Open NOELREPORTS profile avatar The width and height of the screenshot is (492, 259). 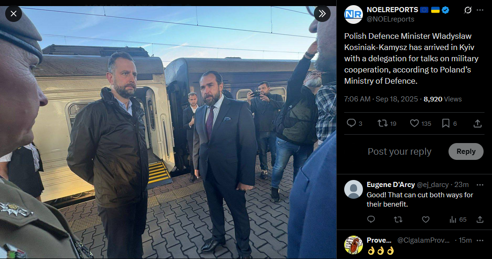click(353, 14)
